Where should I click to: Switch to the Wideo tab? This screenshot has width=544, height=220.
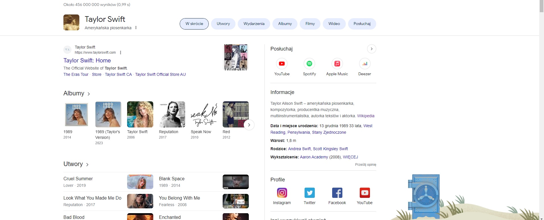point(334,24)
